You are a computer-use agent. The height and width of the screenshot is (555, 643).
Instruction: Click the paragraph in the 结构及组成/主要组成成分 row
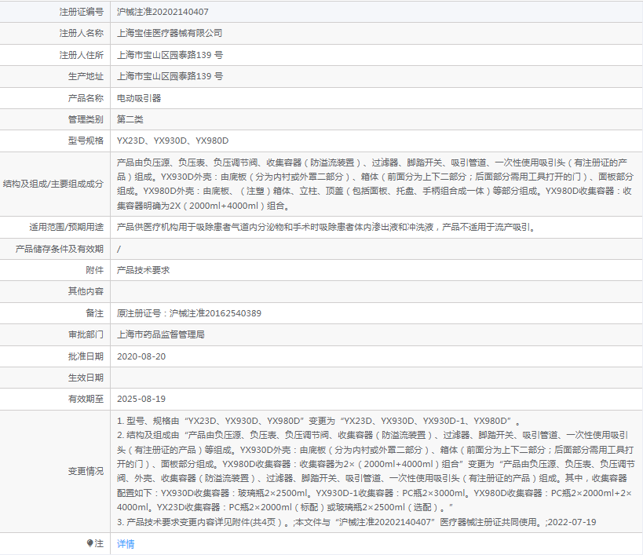click(x=375, y=184)
